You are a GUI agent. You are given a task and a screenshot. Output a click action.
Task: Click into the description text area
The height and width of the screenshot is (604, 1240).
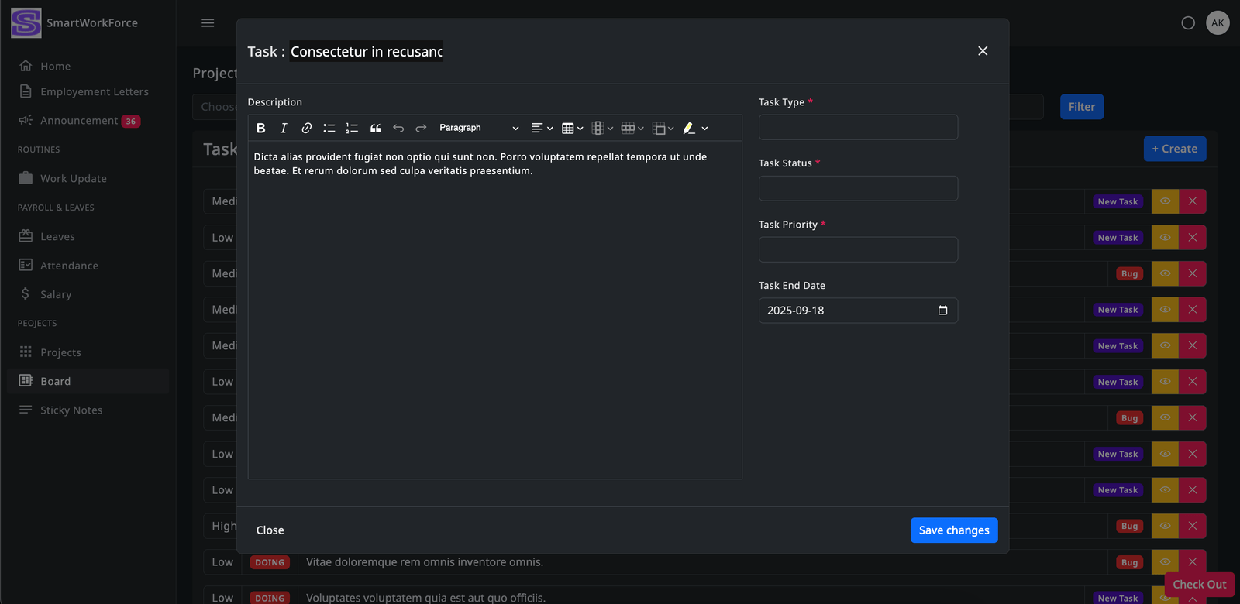(x=494, y=310)
